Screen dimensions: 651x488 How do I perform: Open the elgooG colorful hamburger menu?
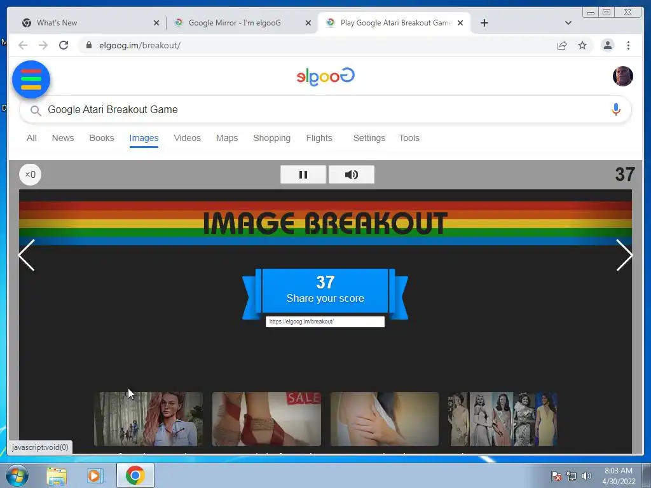(31, 79)
